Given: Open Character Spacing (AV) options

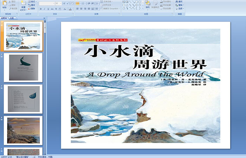Looking at the screenshot, I should coord(60,9).
